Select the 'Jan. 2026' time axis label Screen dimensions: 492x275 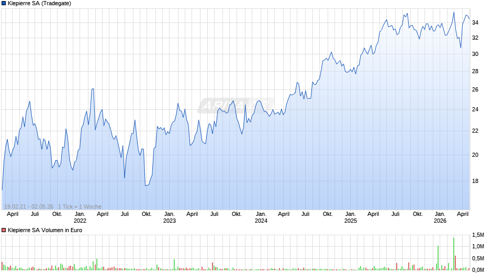440,217
